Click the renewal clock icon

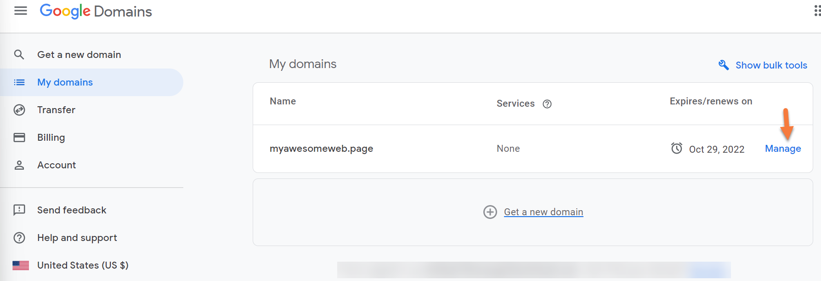[x=676, y=148]
